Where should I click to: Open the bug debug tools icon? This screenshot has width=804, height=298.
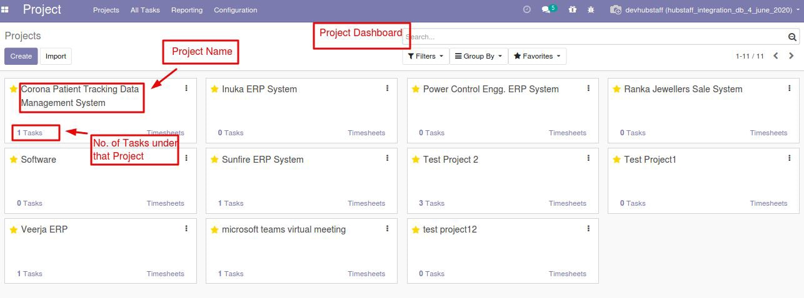[x=591, y=10]
